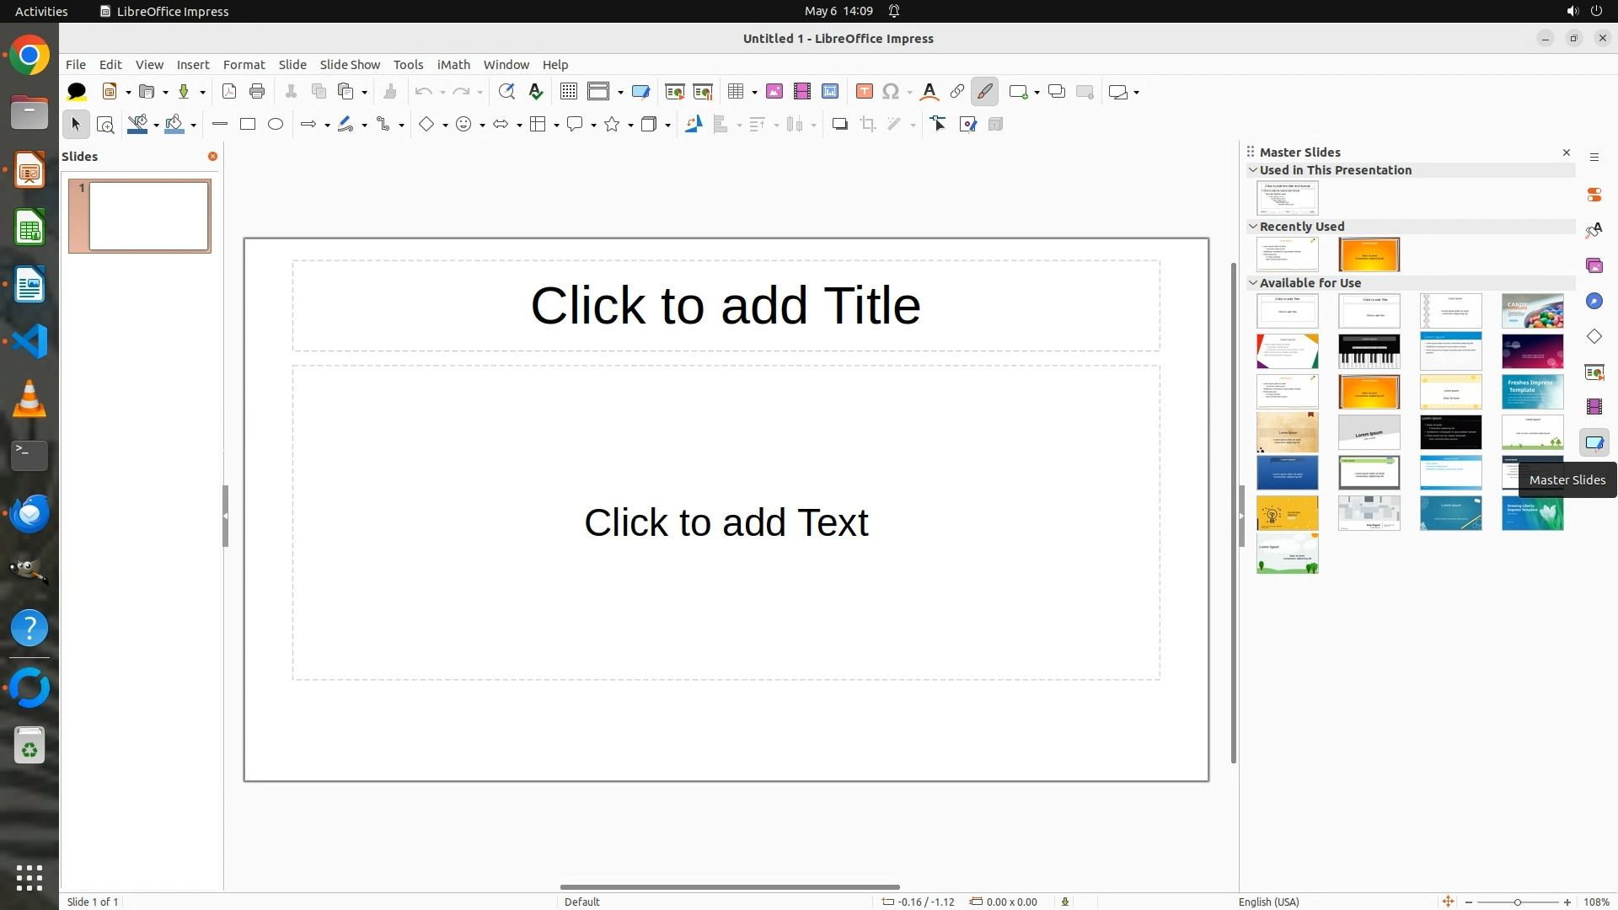Open the Slide Show menu
This screenshot has width=1618, height=910.
(x=350, y=65)
